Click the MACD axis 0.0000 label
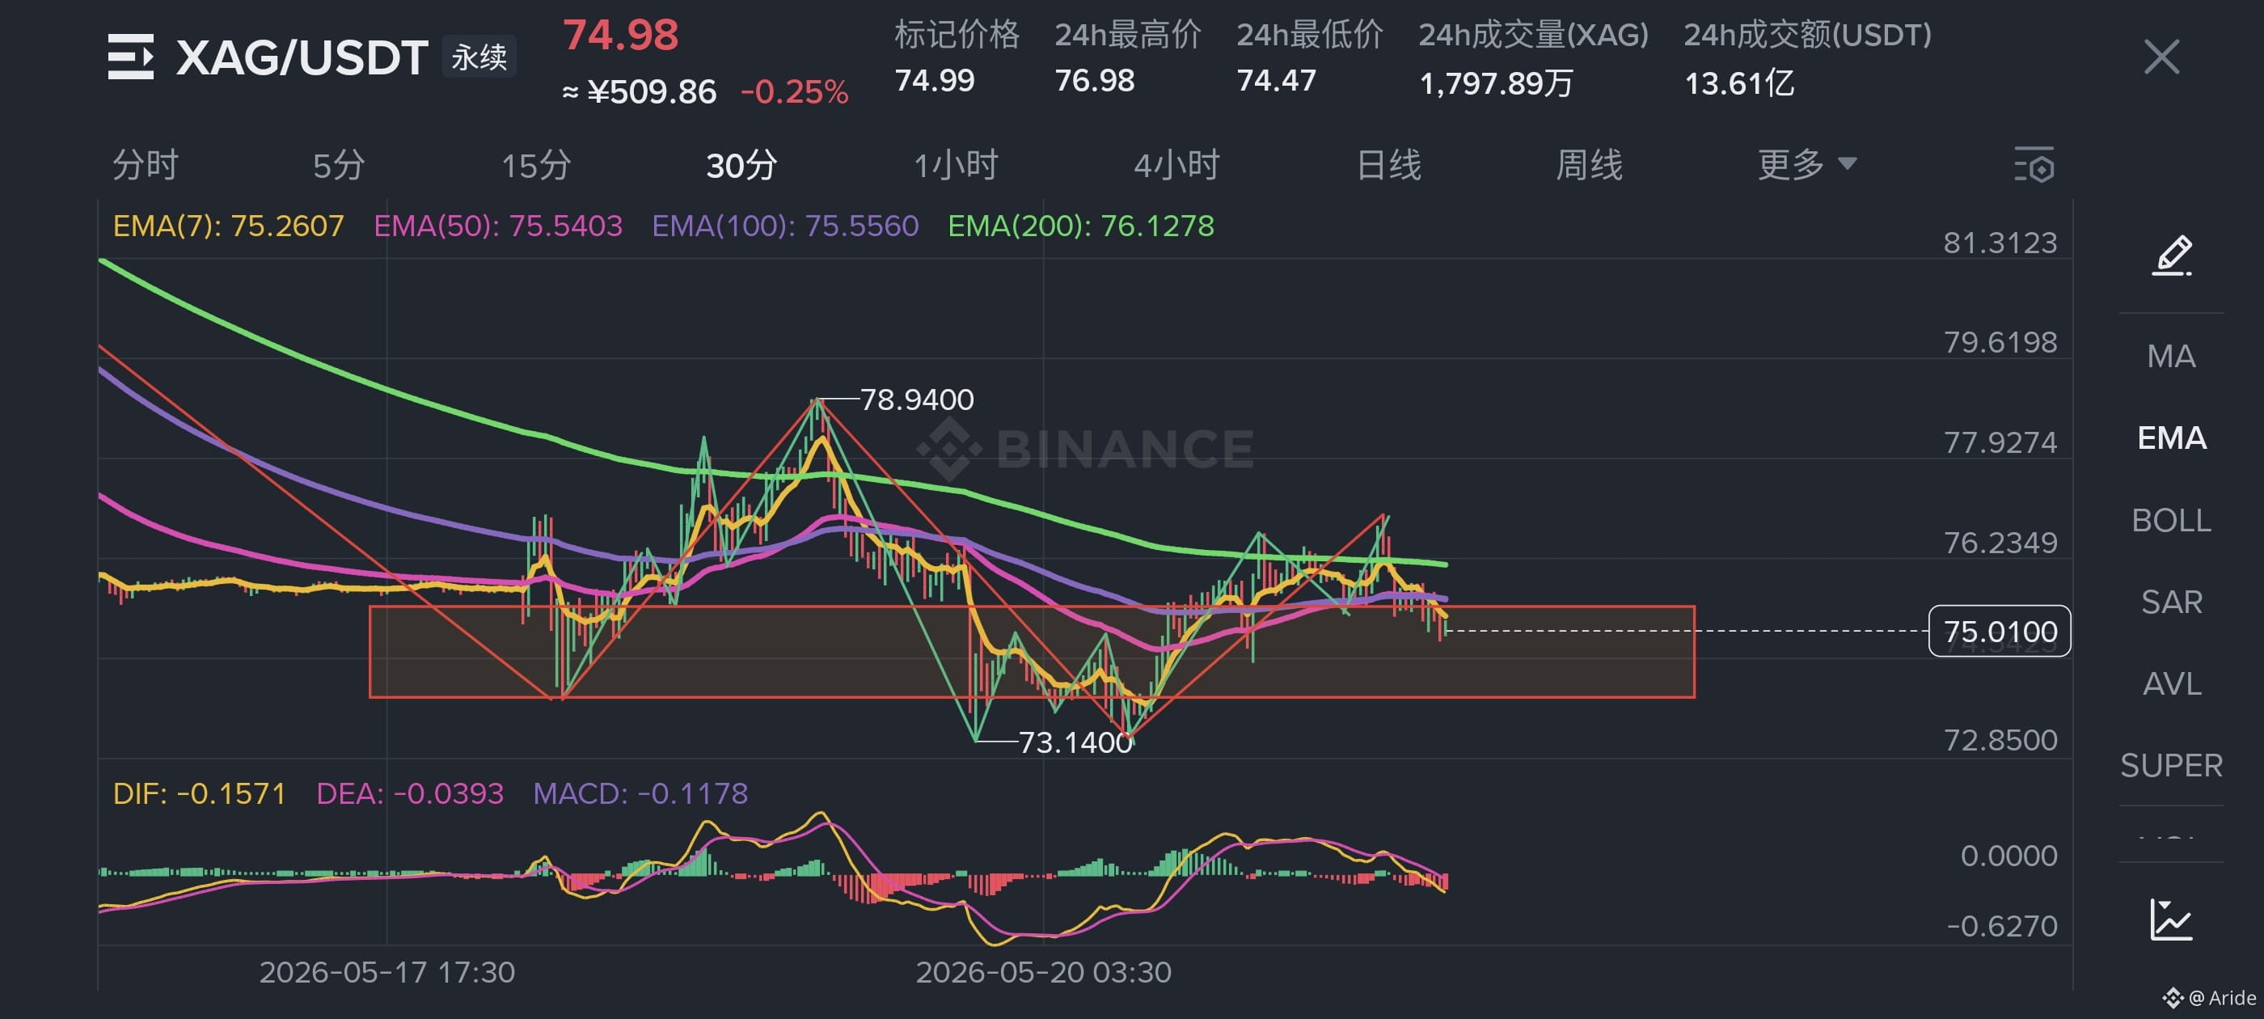This screenshot has height=1019, width=2264. tap(2008, 855)
